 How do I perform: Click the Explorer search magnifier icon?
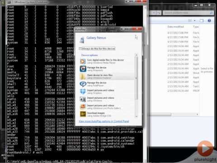click(212, 13)
